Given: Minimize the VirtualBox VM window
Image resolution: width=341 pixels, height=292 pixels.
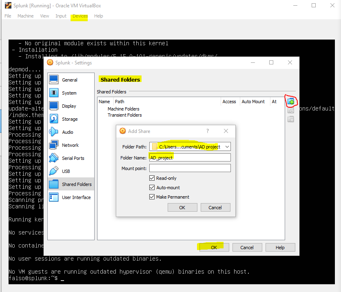Looking at the screenshot, I should pos(295,5).
